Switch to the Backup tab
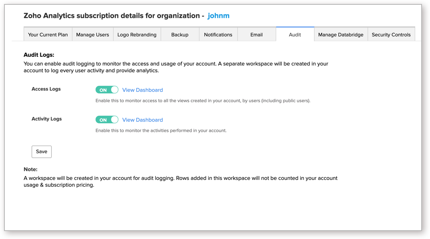 179,34
